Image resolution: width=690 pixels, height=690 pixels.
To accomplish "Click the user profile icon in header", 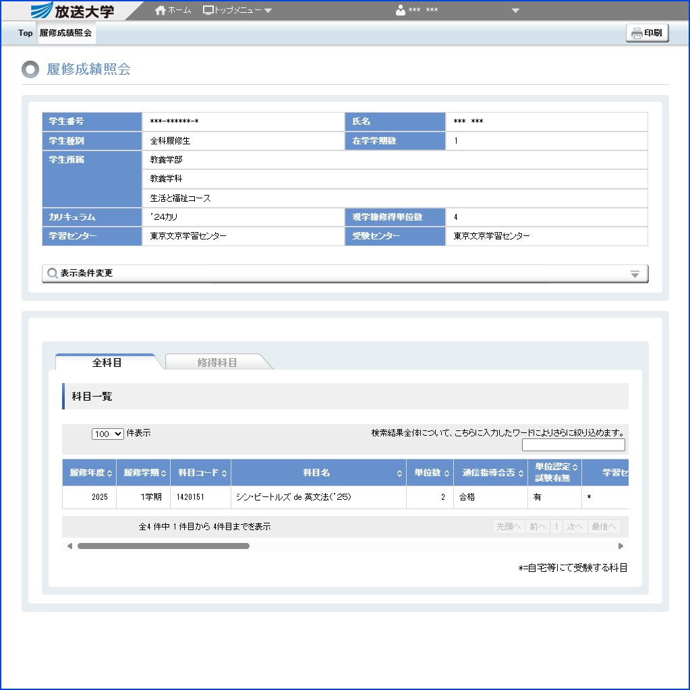I will [401, 10].
